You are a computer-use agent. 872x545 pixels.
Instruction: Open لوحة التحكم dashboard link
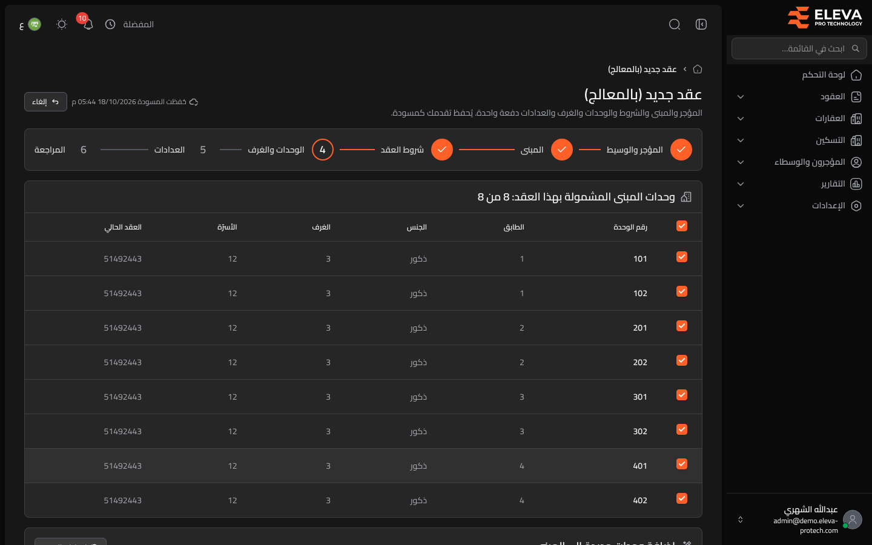pos(824,75)
